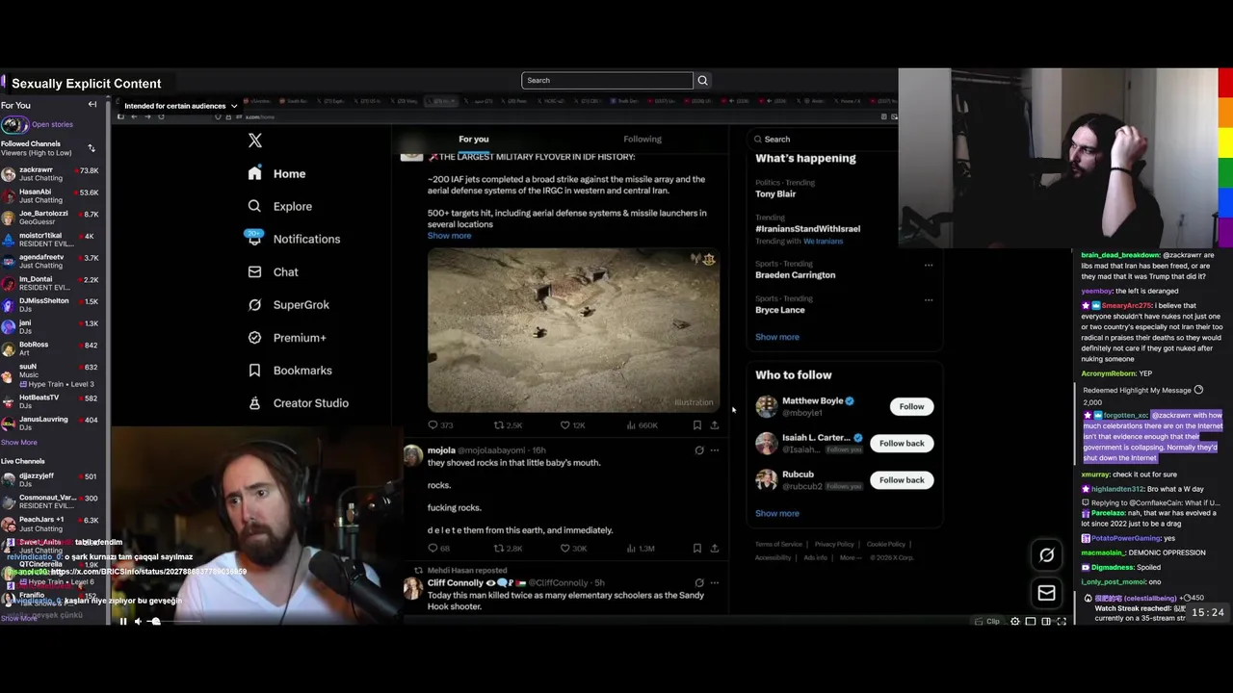
Task: Open Bookmarks in X sidebar
Action: (290, 371)
